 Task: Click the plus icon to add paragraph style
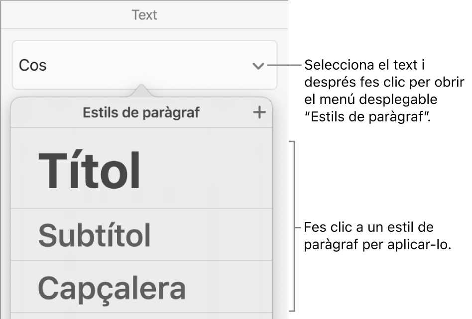pyautogui.click(x=259, y=113)
